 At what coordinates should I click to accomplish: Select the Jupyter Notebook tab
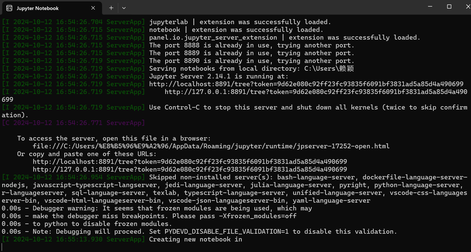point(52,8)
